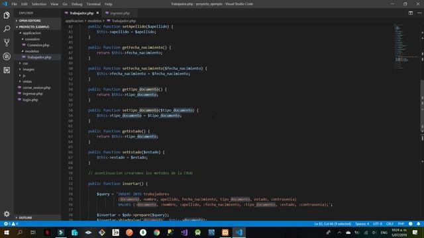
Task: Open notifications bell in status bar
Action: pyautogui.click(x=418, y=223)
